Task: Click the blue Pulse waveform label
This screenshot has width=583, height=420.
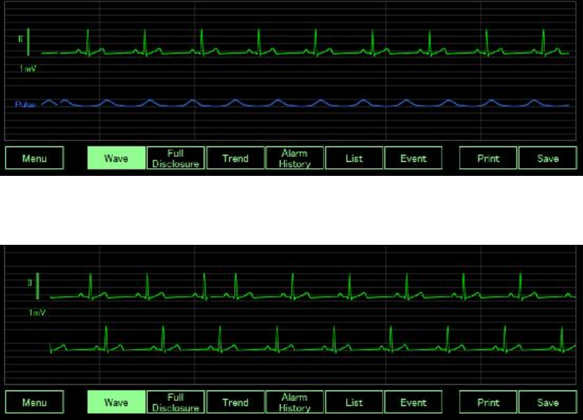Action: pos(25,105)
